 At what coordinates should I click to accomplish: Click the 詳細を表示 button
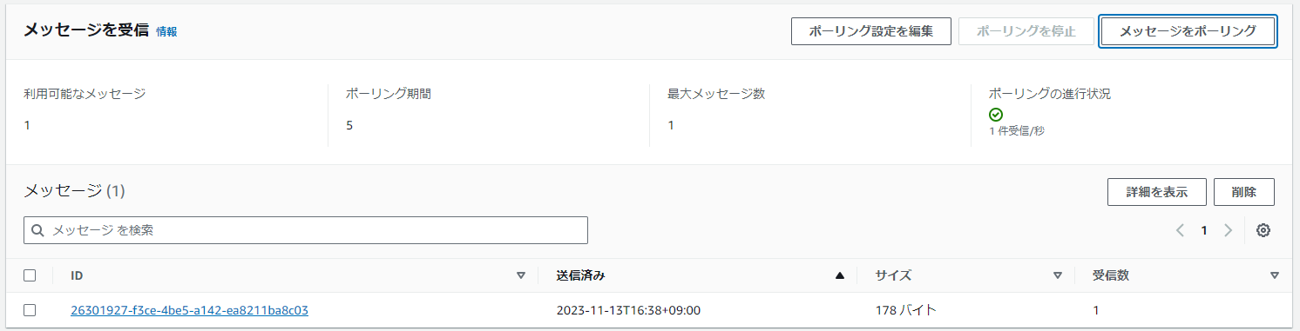point(1156,192)
